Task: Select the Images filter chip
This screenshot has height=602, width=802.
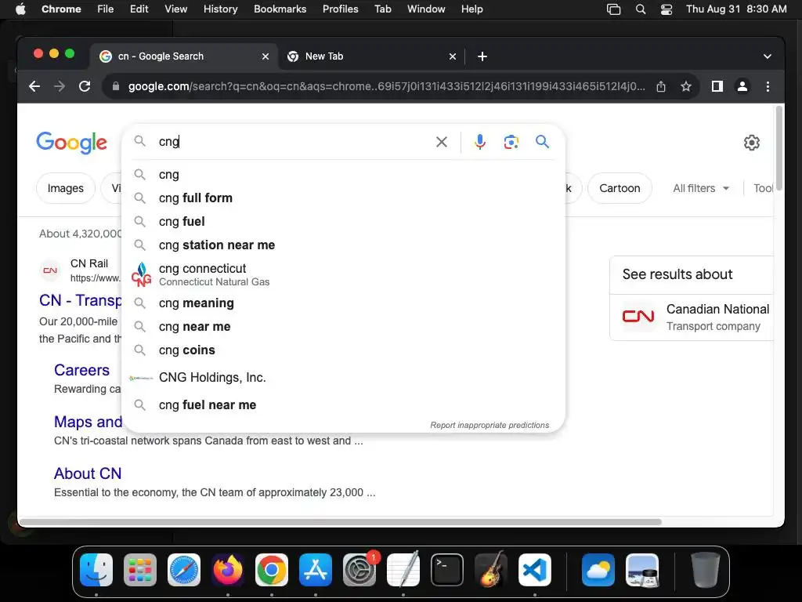Action: (66, 188)
